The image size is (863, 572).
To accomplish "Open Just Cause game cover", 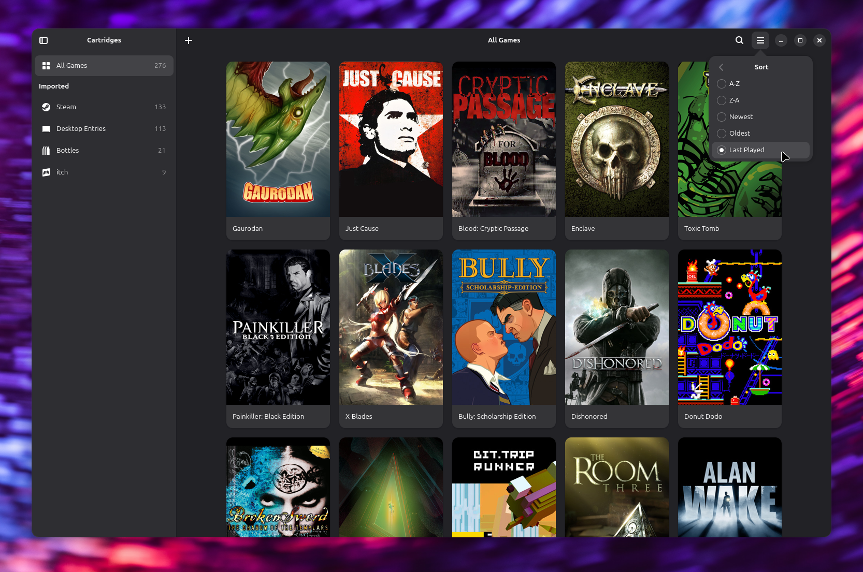I will tap(391, 139).
